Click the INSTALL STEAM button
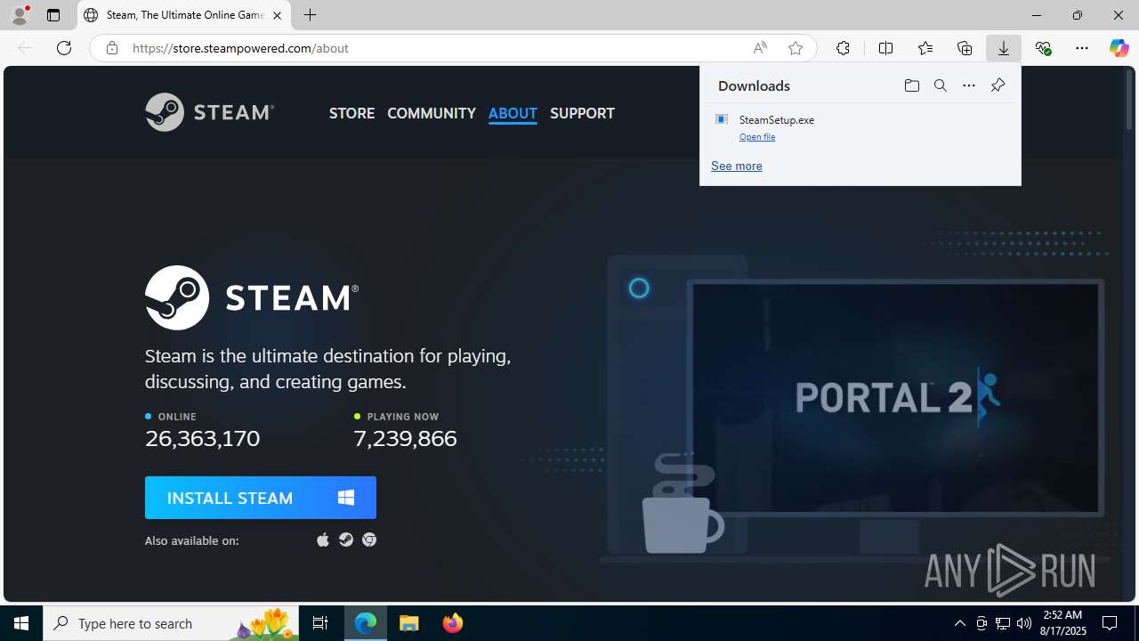This screenshot has height=641, width=1139. click(261, 498)
